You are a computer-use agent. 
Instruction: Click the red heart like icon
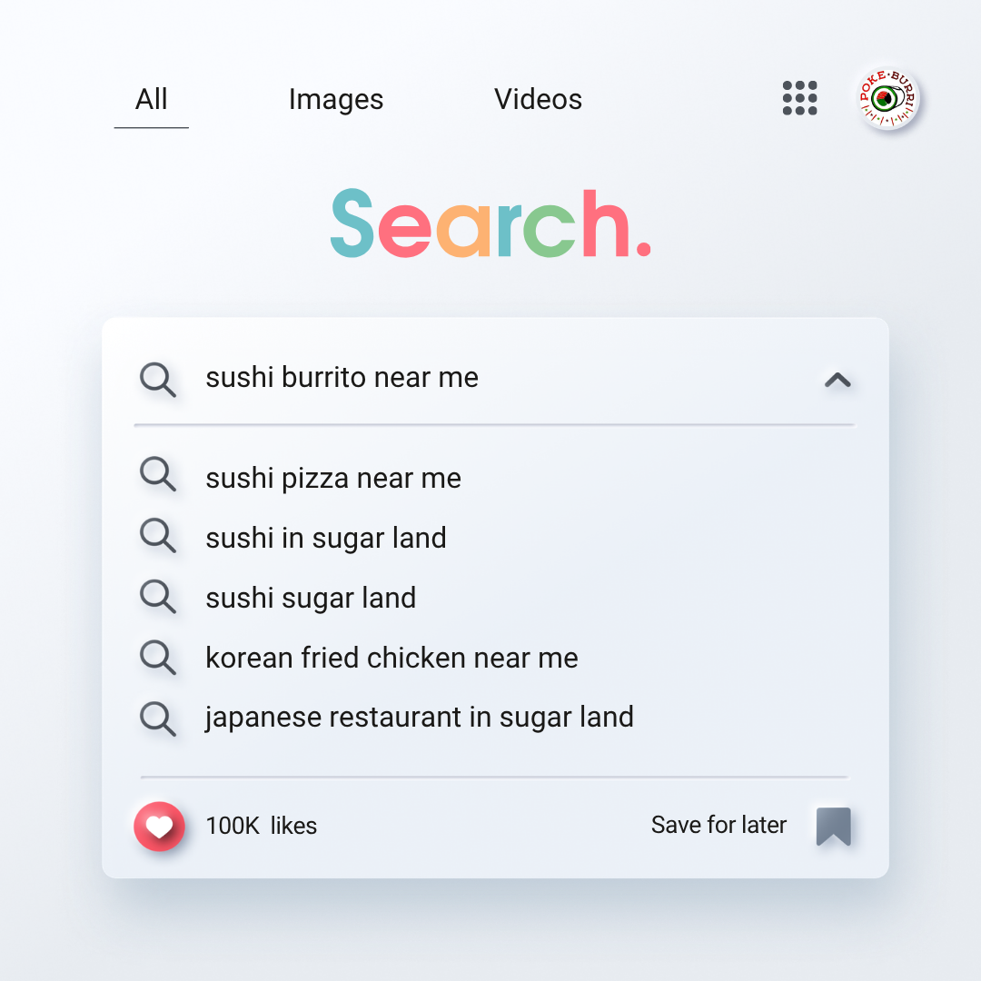click(x=160, y=826)
